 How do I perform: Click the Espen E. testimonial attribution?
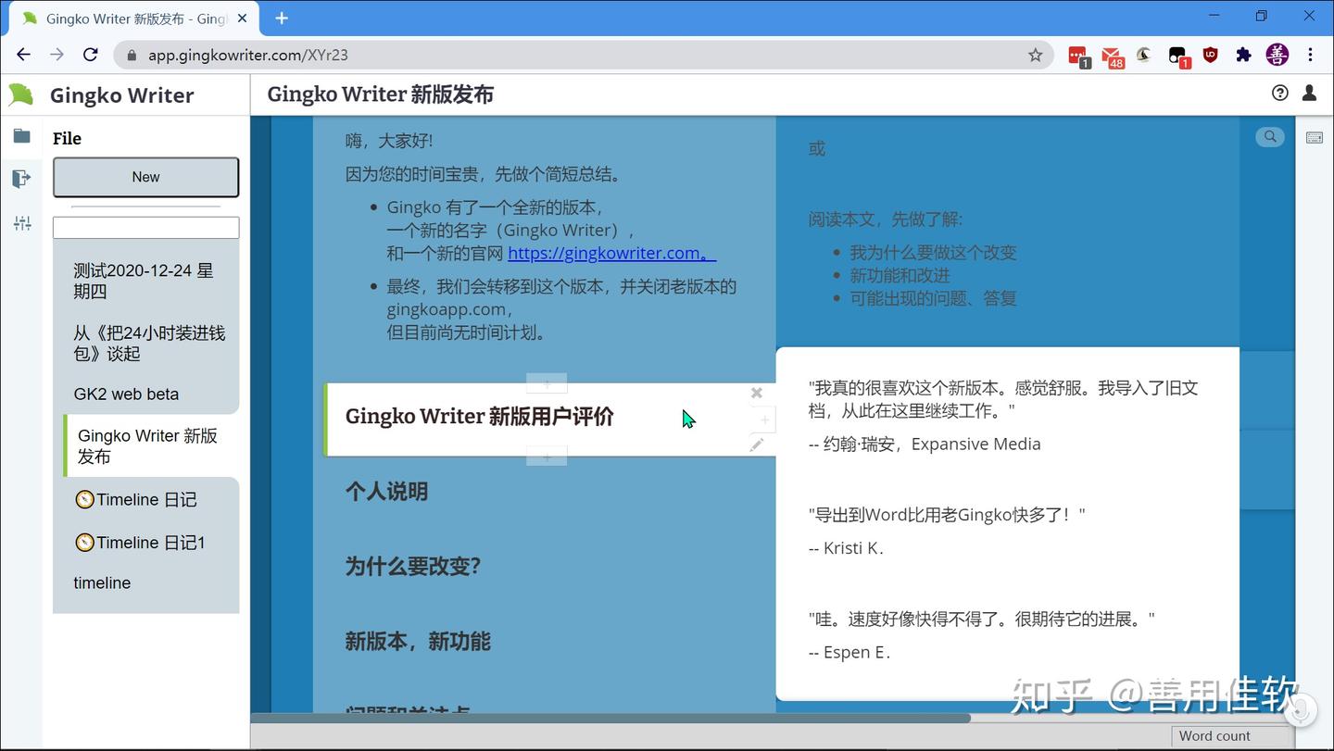[x=849, y=652]
